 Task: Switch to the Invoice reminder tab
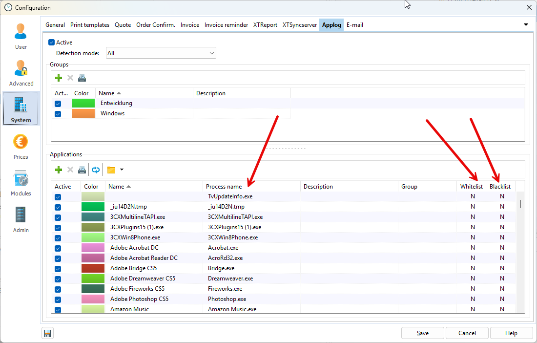226,25
